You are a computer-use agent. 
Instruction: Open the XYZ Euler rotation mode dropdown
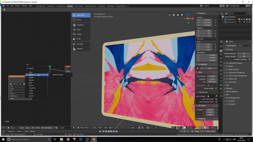coord(207,39)
